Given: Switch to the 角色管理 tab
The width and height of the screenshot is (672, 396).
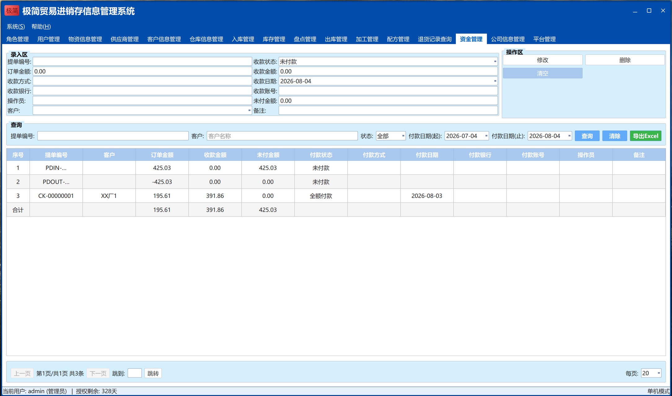Looking at the screenshot, I should coord(17,39).
